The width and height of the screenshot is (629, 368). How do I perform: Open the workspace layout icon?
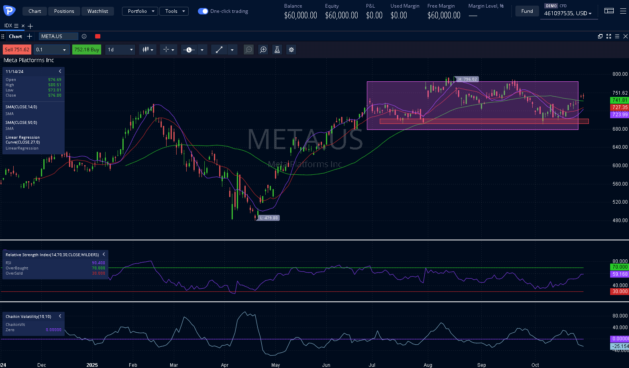[x=609, y=11]
